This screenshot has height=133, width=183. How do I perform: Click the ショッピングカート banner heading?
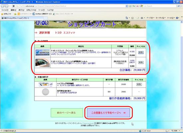[x=92, y=24]
